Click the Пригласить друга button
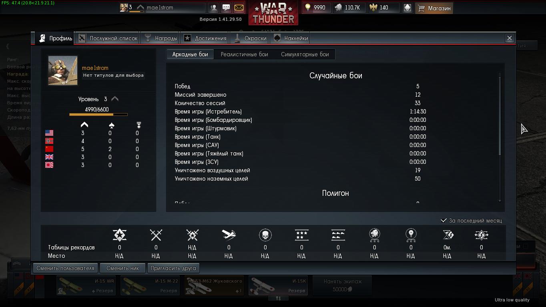 coord(173,268)
